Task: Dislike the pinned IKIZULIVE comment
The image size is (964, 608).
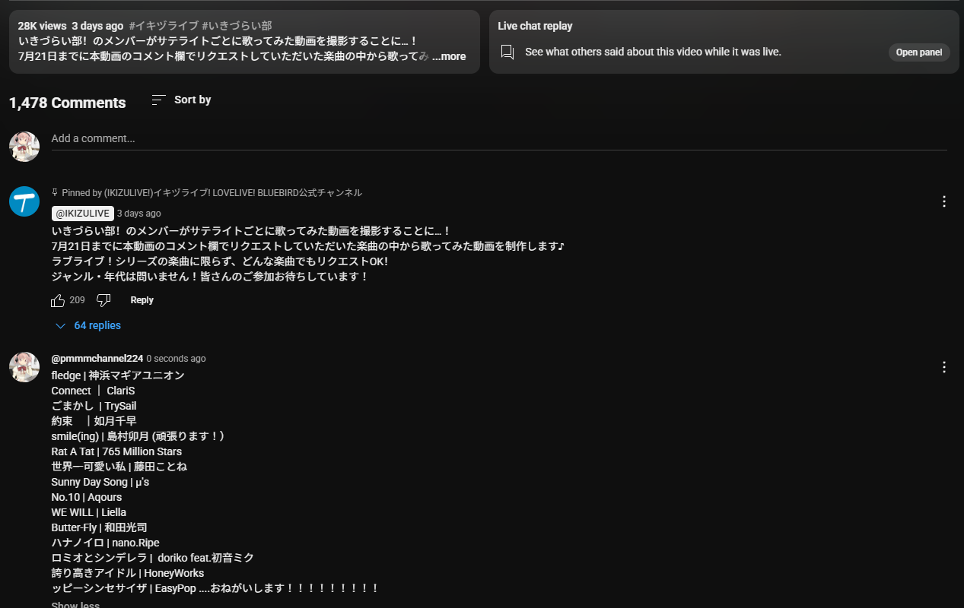Action: click(x=104, y=300)
